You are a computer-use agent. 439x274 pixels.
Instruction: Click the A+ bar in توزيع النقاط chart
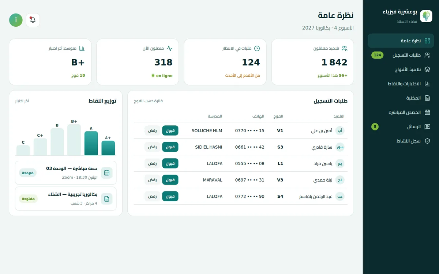point(108,148)
